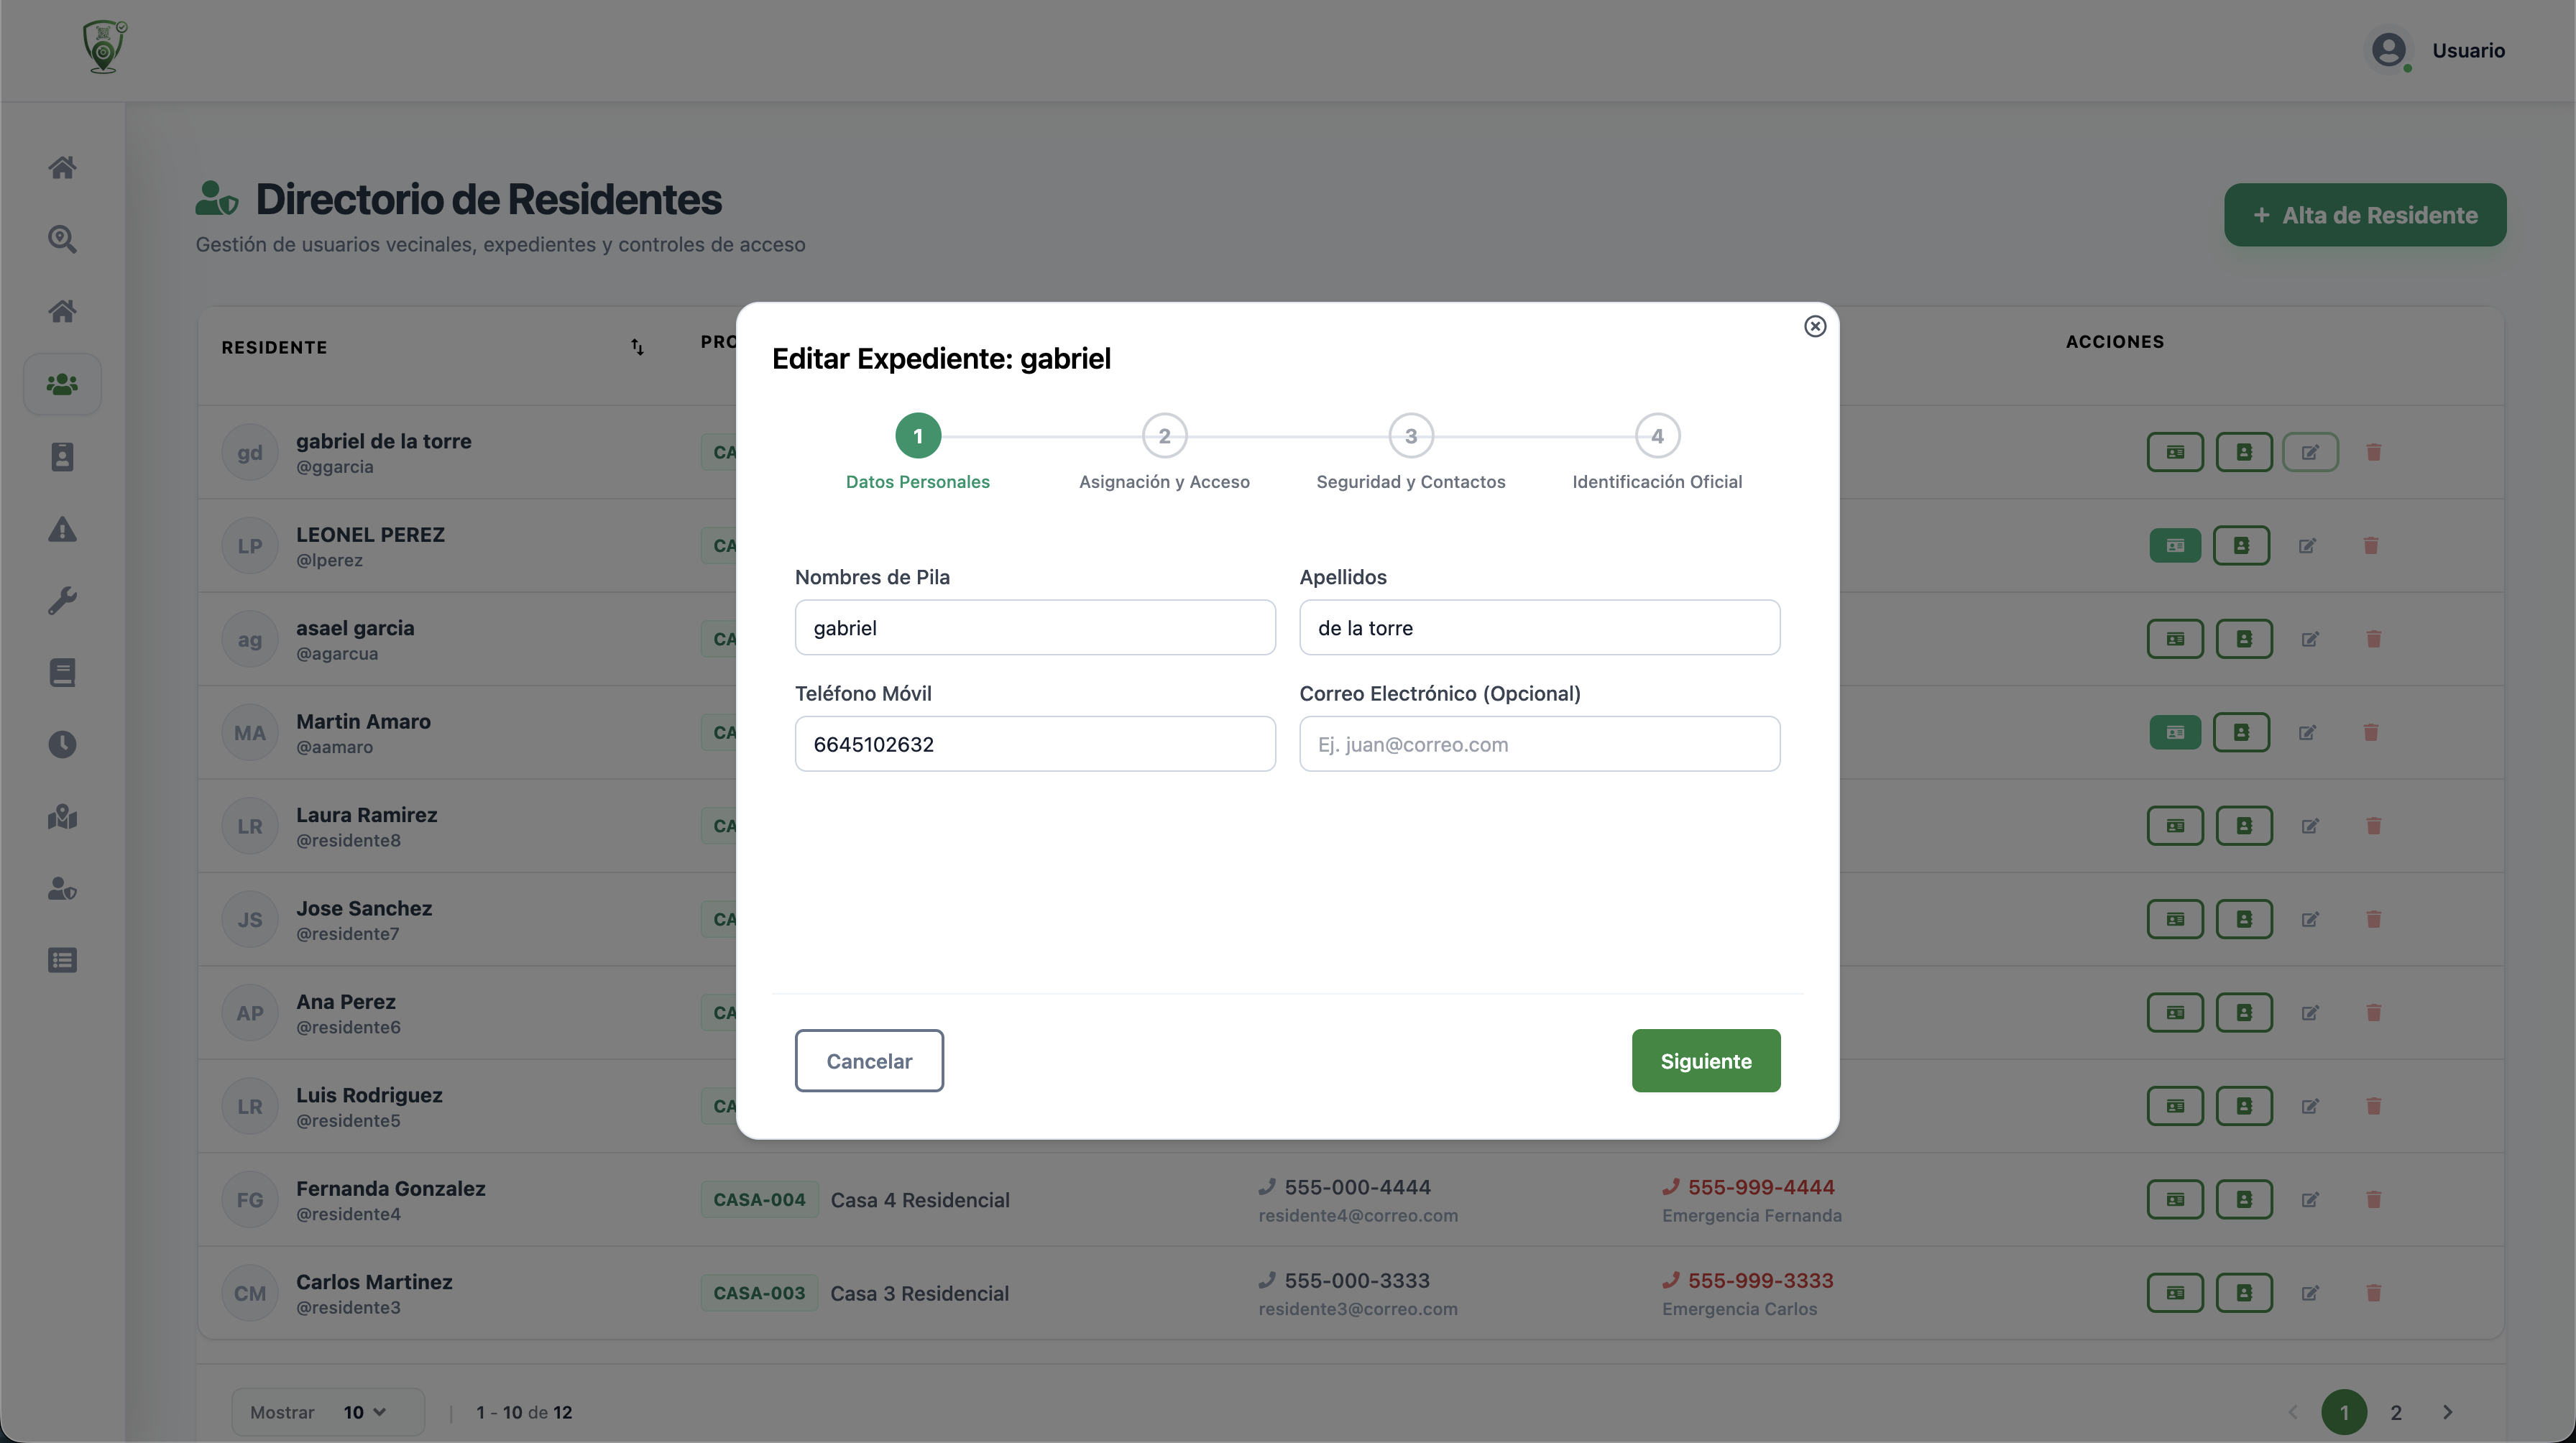
Task: Jump to step 3 Seguridad y Contactos
Action: pyautogui.click(x=1410, y=436)
